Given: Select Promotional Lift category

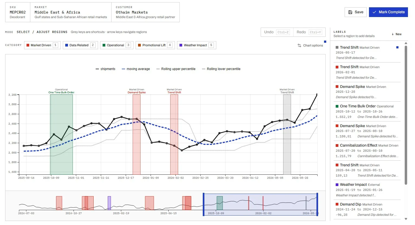Looking at the screenshot, I should [155, 45].
